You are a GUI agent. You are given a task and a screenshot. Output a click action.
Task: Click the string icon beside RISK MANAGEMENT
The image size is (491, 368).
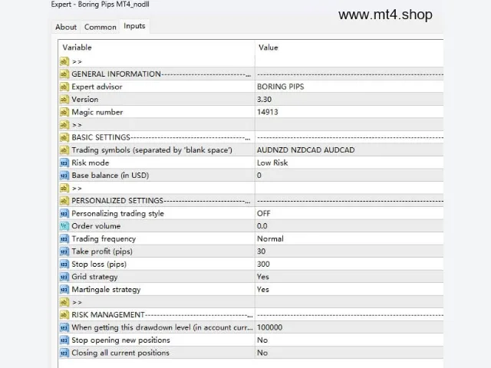tap(64, 315)
